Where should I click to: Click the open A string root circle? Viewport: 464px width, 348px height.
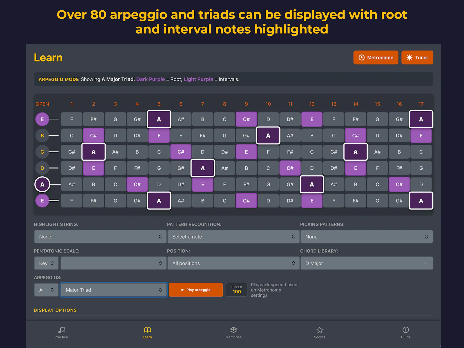click(42, 184)
